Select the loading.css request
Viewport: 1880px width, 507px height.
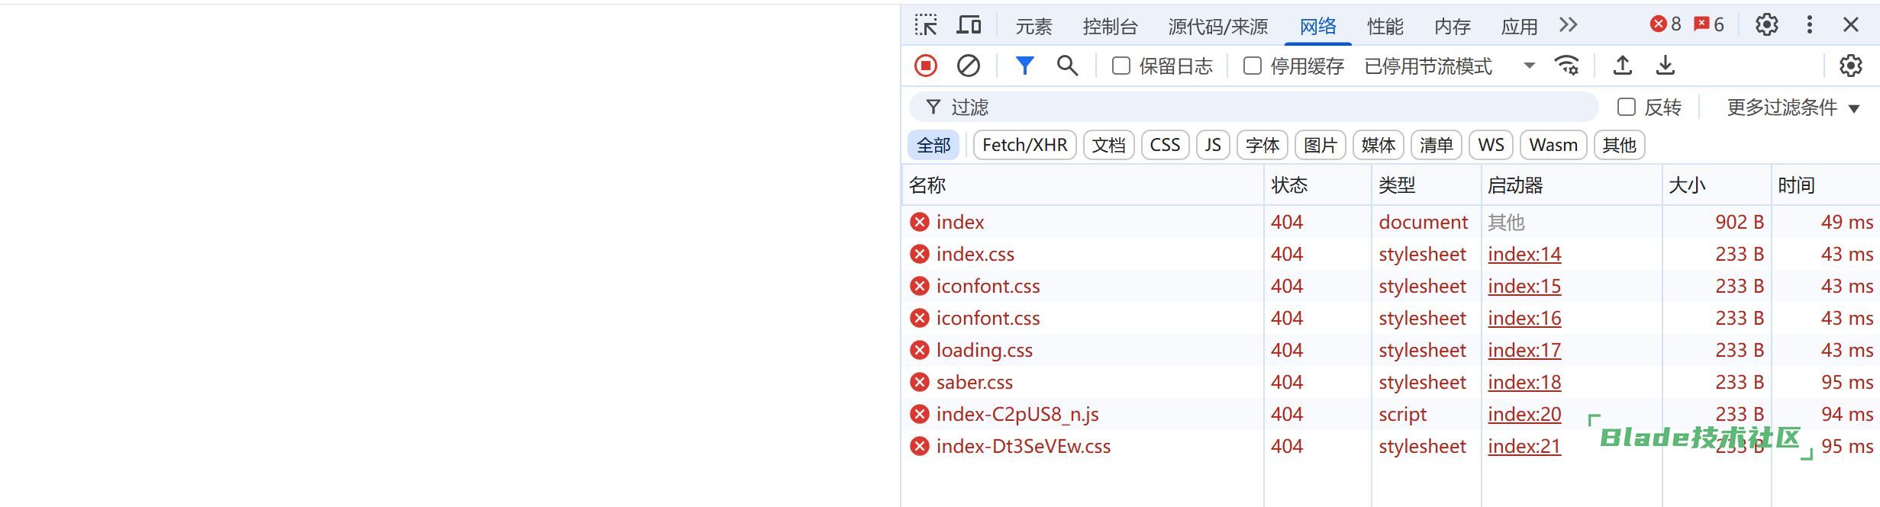pyautogui.click(x=1391, y=350)
